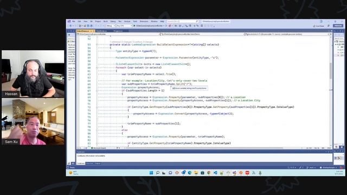This screenshot has height=195, width=347.
Task: Open the class navigation dropdown above the code
Action: point(202,34)
